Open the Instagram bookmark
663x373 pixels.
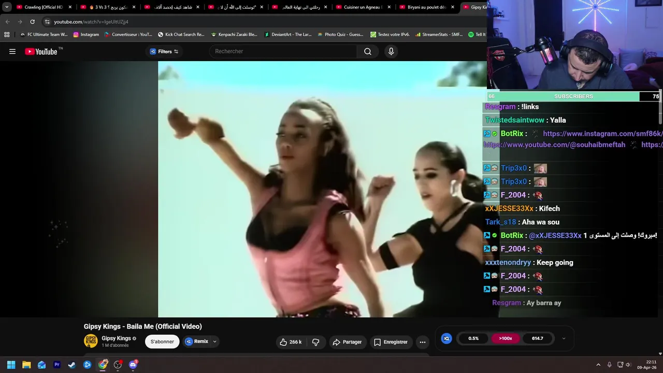pyautogui.click(x=86, y=35)
